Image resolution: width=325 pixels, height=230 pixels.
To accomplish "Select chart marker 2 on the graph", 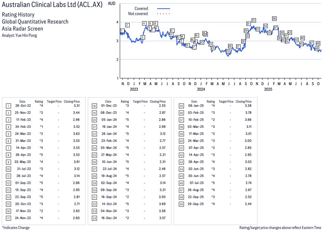I will tap(127, 25).
